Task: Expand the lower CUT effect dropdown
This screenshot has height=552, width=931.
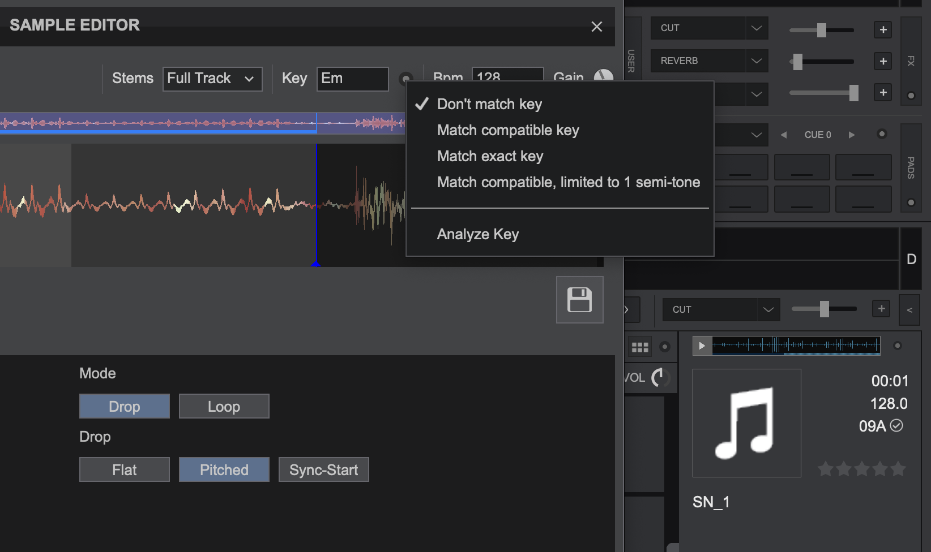Action: (768, 309)
